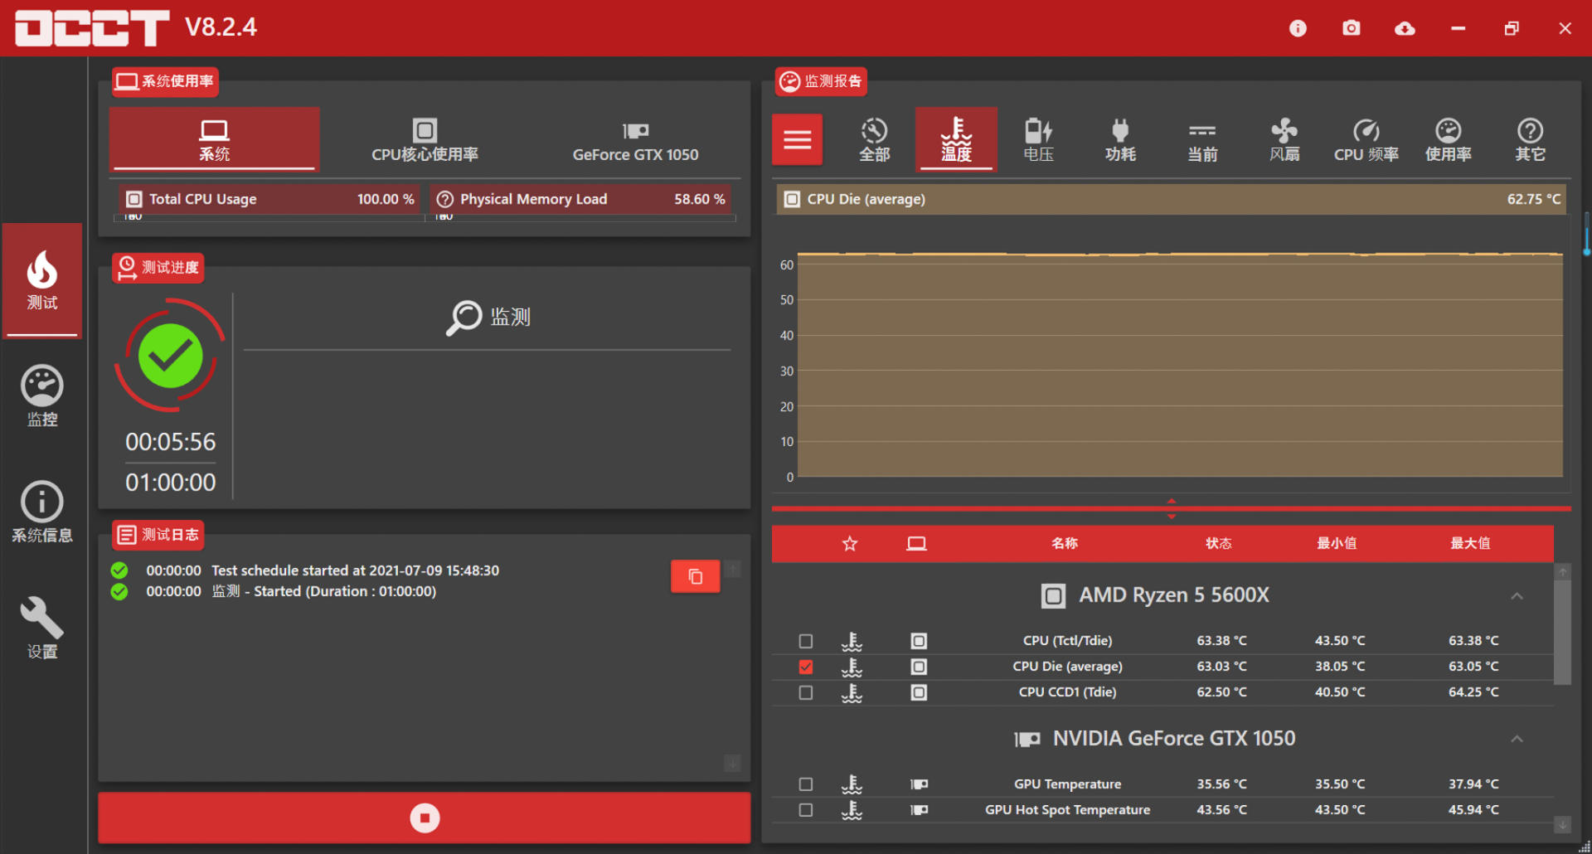Take a screenshot with the camera icon
This screenshot has width=1592, height=854.
(1352, 28)
